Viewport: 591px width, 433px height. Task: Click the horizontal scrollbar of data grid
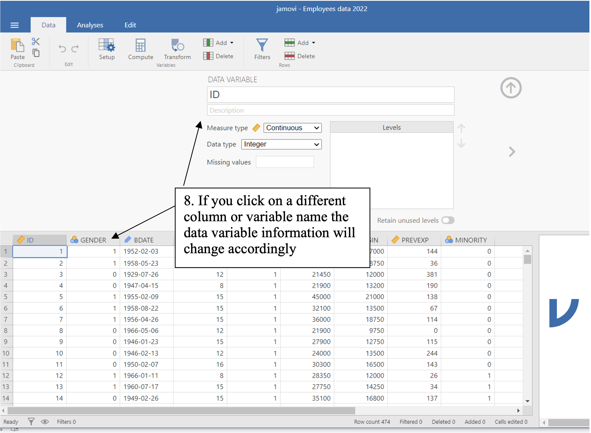pyautogui.click(x=181, y=410)
